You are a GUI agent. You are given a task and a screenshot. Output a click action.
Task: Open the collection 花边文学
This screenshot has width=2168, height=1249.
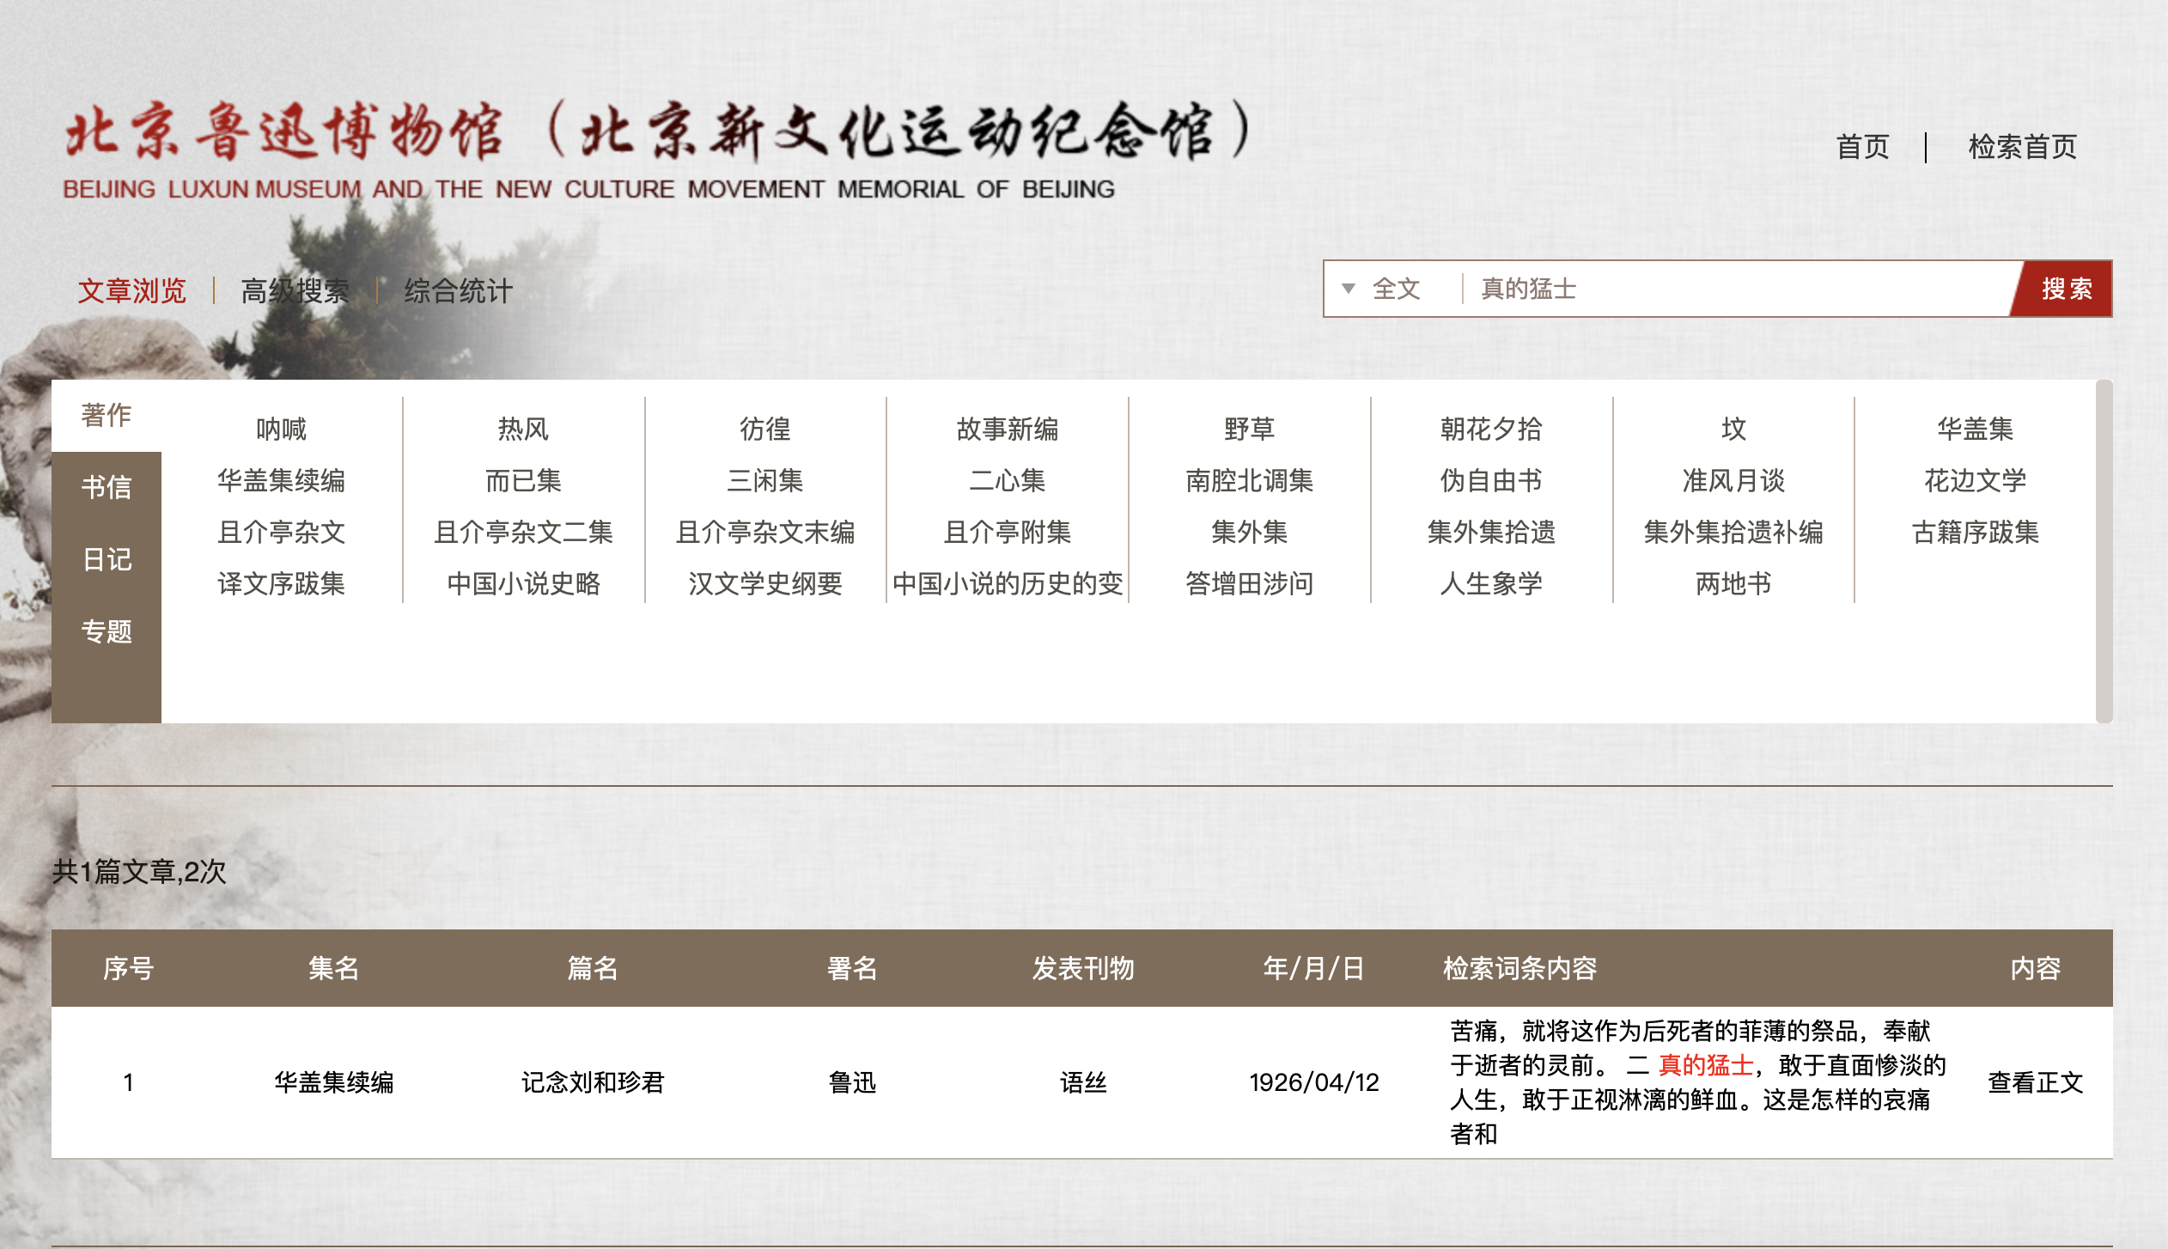(1975, 480)
